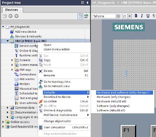Click the Historical data icon
The height and width of the screenshot is (137, 156).
click(x=16, y=89)
